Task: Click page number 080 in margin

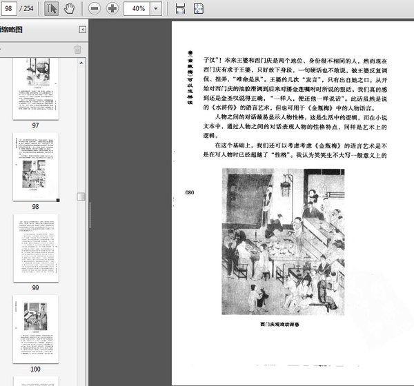Action: [x=190, y=192]
